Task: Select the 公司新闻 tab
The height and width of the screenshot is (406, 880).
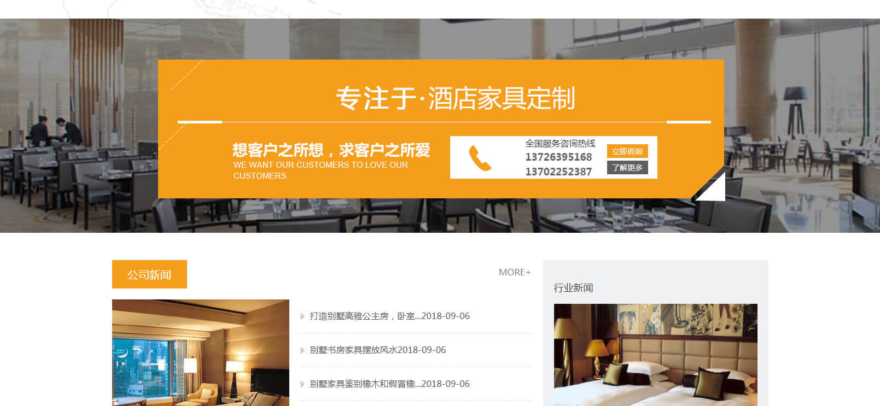Action: [149, 274]
